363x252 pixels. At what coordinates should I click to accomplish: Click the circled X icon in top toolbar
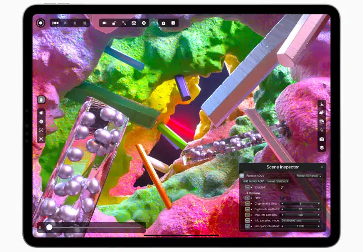pyautogui.click(x=144, y=23)
